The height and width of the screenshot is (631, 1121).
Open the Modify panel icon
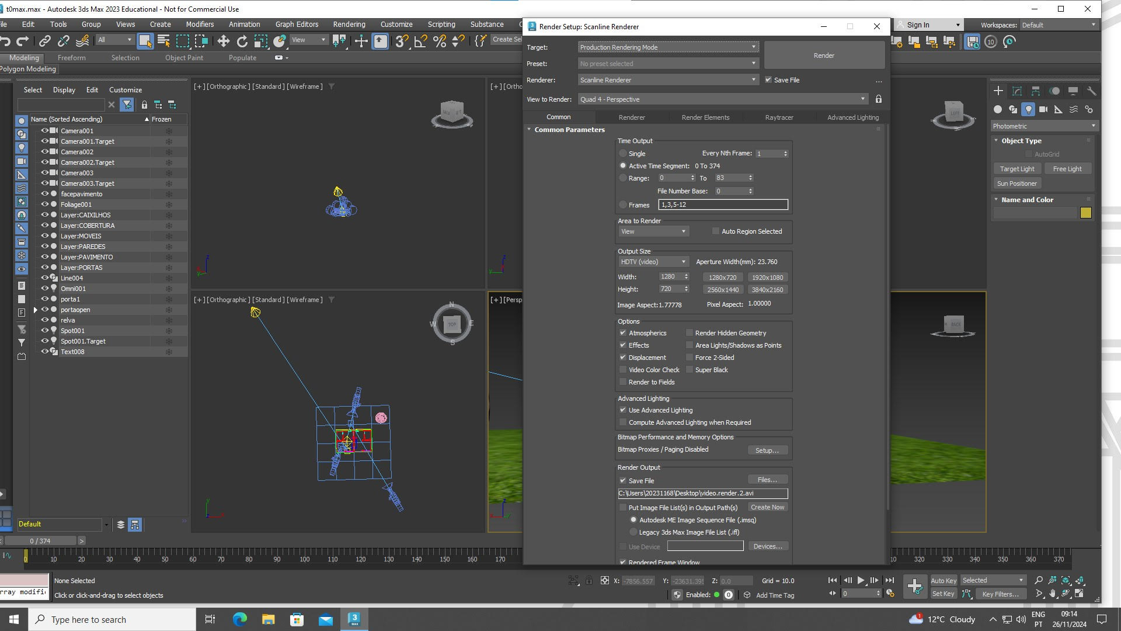1017,91
